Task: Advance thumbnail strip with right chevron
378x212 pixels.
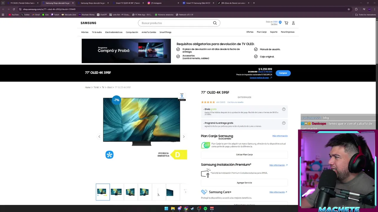Action: 185,192
